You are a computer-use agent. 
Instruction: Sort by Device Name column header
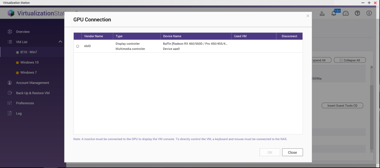coord(172,36)
